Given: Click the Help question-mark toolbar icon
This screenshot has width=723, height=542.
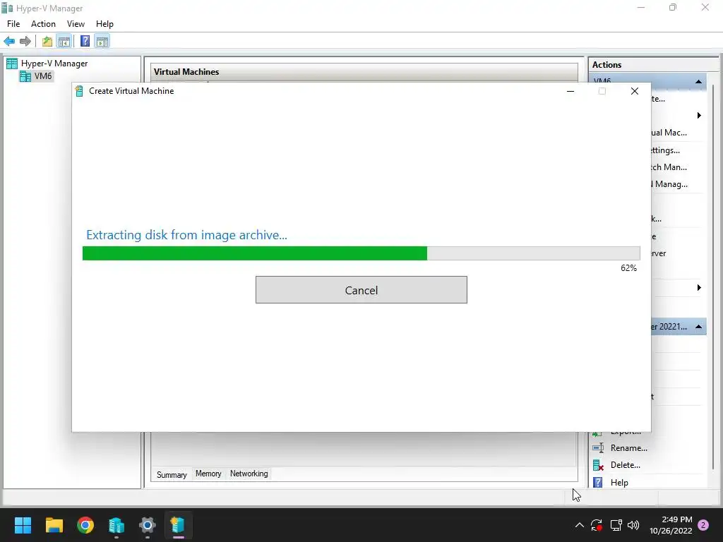Looking at the screenshot, I should pyautogui.click(x=85, y=42).
